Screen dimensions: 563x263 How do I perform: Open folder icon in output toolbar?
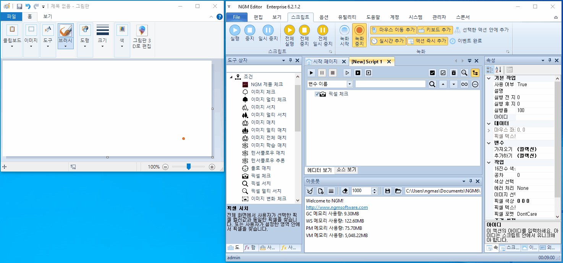pos(398,191)
